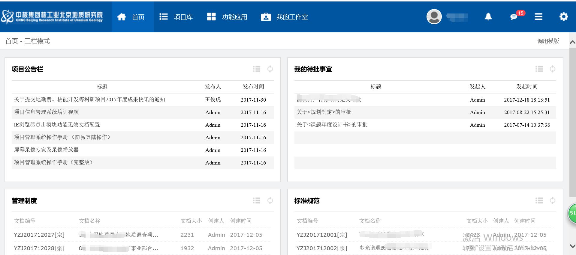Open messages with 15 unread badge
This screenshot has height=255, width=576.
(x=514, y=17)
